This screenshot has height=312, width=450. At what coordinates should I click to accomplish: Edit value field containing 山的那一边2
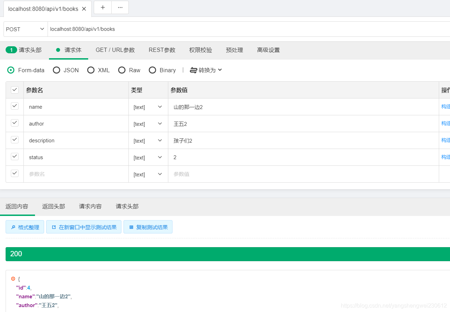(303, 107)
